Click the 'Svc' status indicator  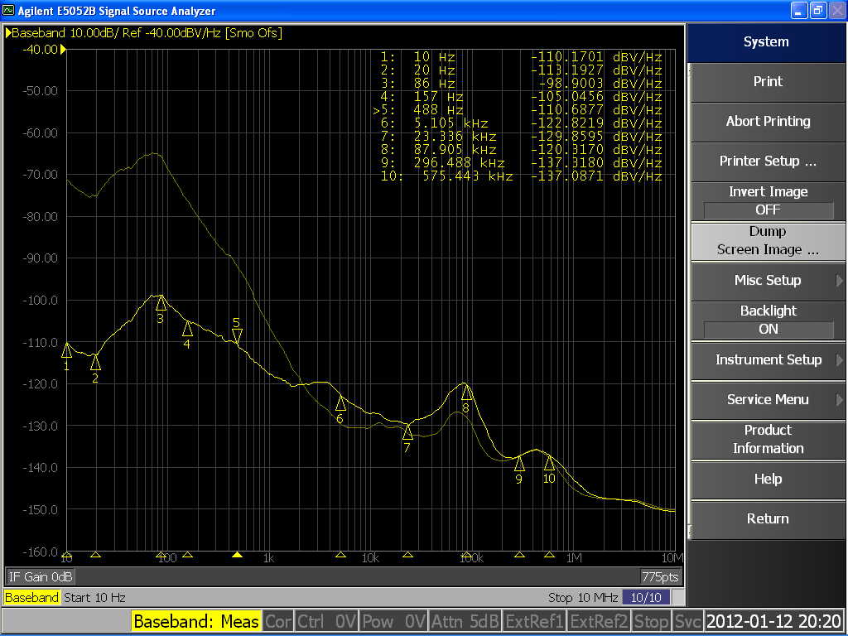click(x=688, y=621)
